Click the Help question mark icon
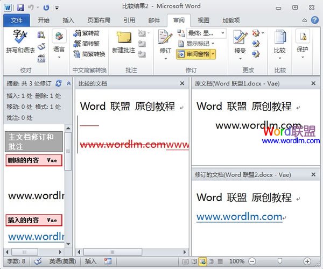Viewport: 323px width, 269px height. (315, 20)
